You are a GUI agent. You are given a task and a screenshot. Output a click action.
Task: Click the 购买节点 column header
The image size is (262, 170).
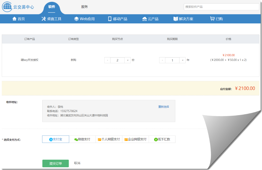pos(118,39)
